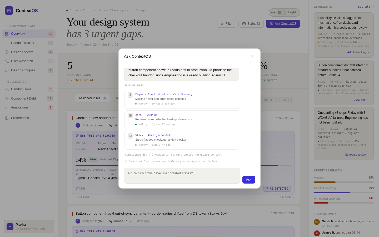Image resolution: width=379 pixels, height=237 pixels.
Task: Select the Handoff Tracker list icon
Action: pos(7,43)
